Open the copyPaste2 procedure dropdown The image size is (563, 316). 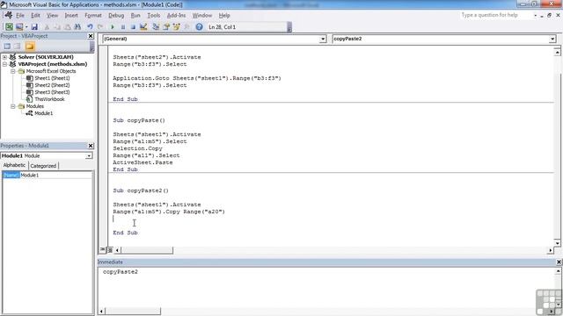[552, 39]
